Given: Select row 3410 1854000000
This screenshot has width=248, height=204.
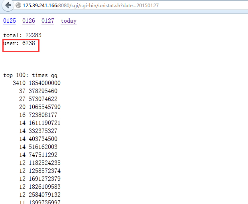Looking at the screenshot, I should 37,83.
